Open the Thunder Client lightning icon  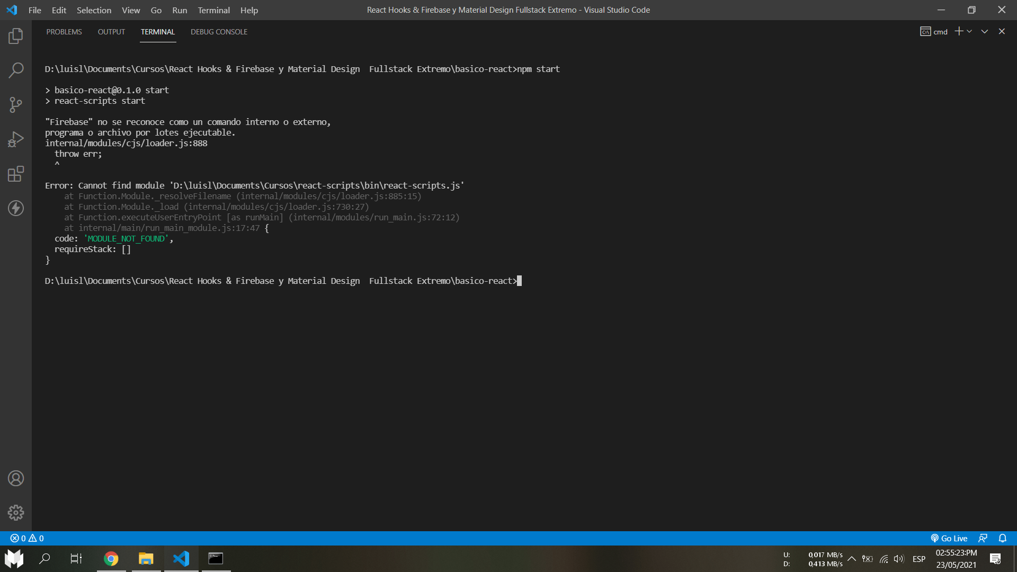pyautogui.click(x=16, y=208)
